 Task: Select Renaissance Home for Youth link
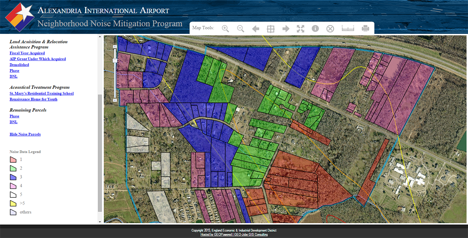click(34, 99)
